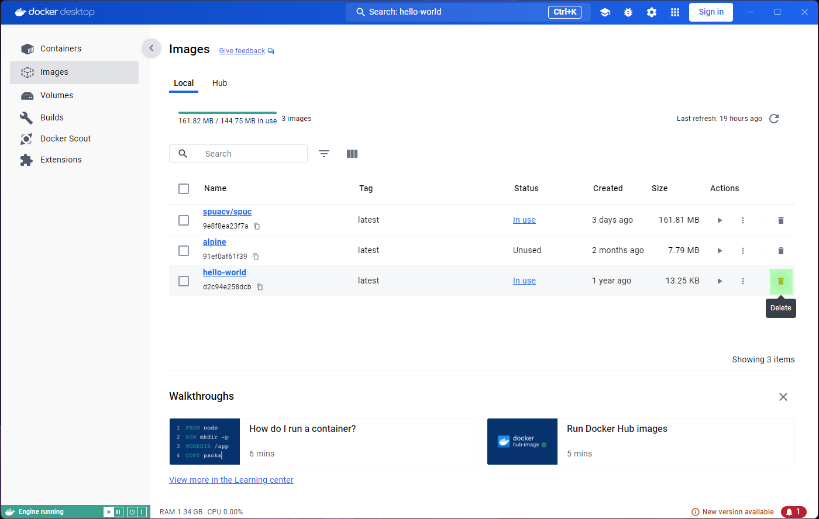Open the Learning center graduation cap icon
This screenshot has height=519, width=819.
click(605, 12)
